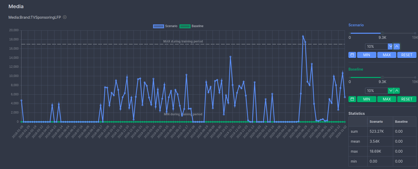Decrease the Scenario percentage with down chevron
The height and width of the screenshot is (169, 418).
[390, 47]
